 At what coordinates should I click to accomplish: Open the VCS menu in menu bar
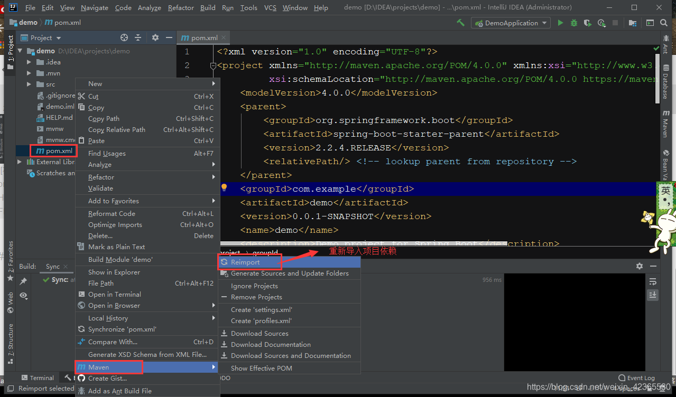270,7
